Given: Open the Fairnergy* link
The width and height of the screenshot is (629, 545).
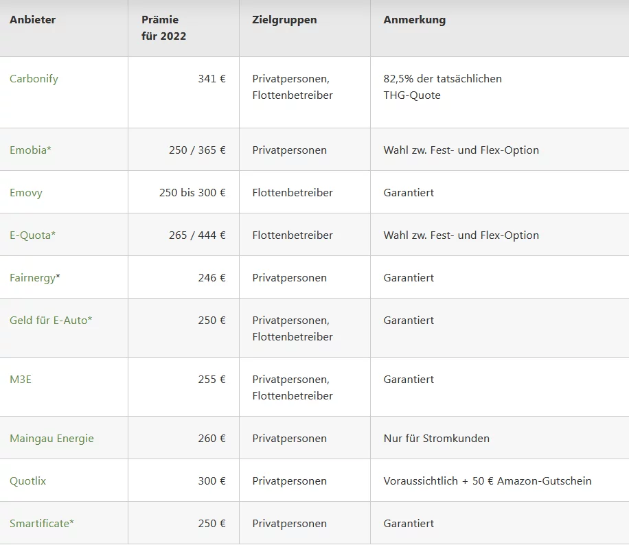Looking at the screenshot, I should coord(35,278).
